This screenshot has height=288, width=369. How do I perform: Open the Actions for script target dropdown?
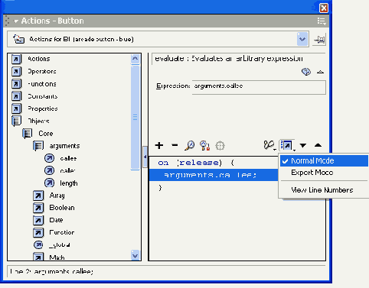pos(302,39)
